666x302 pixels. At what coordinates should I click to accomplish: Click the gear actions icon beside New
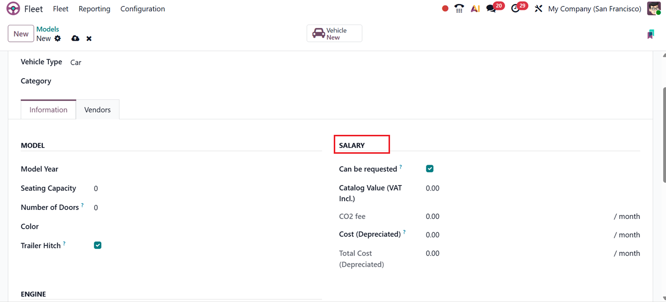pos(58,38)
